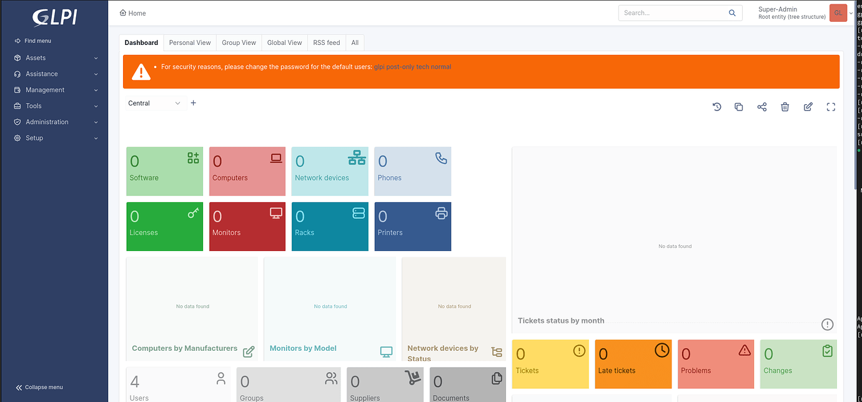Image resolution: width=862 pixels, height=402 pixels.
Task: Expand the Administration menu
Action: pyautogui.click(x=56, y=122)
